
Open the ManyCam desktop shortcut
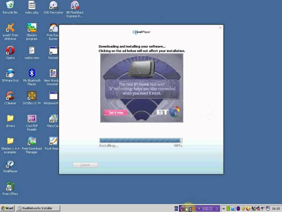(x=53, y=120)
